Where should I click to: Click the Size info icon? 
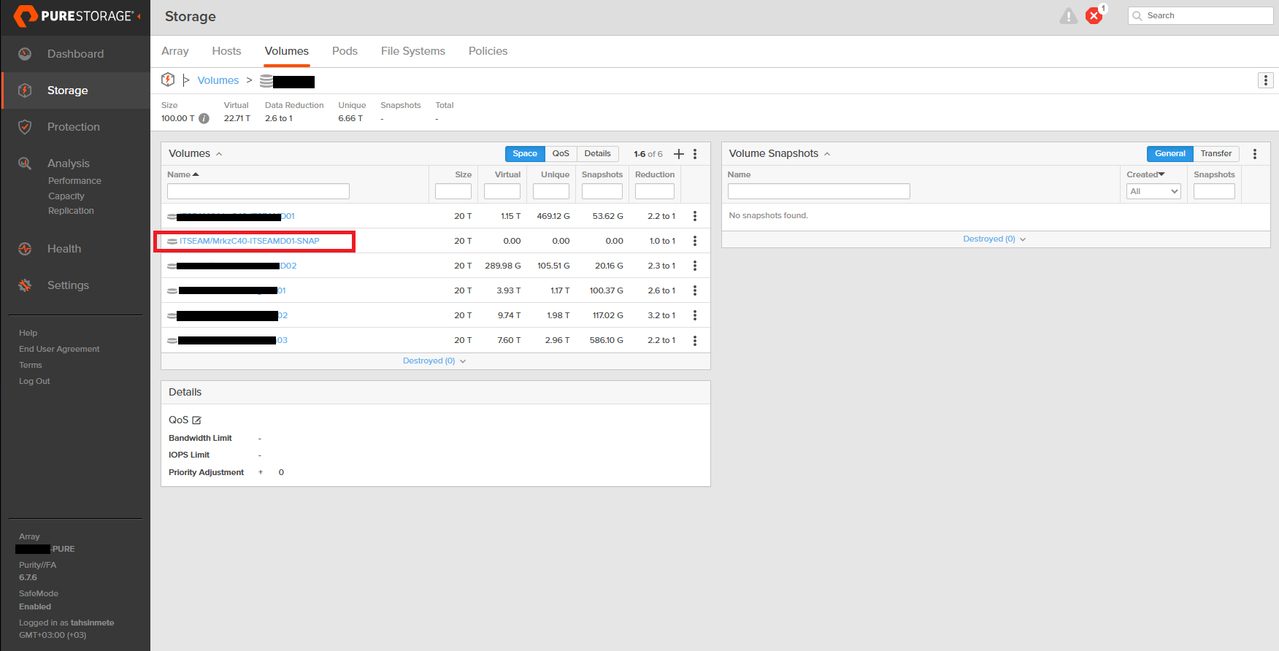coord(204,118)
